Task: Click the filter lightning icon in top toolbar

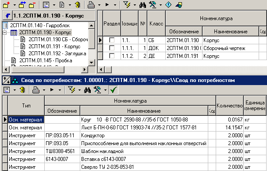Action: [x=127, y=5]
